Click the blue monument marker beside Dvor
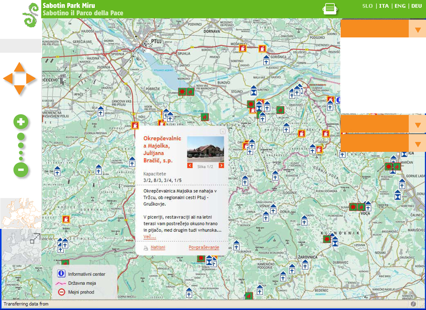Screen dimensions: 426x310 [x=398, y=195]
